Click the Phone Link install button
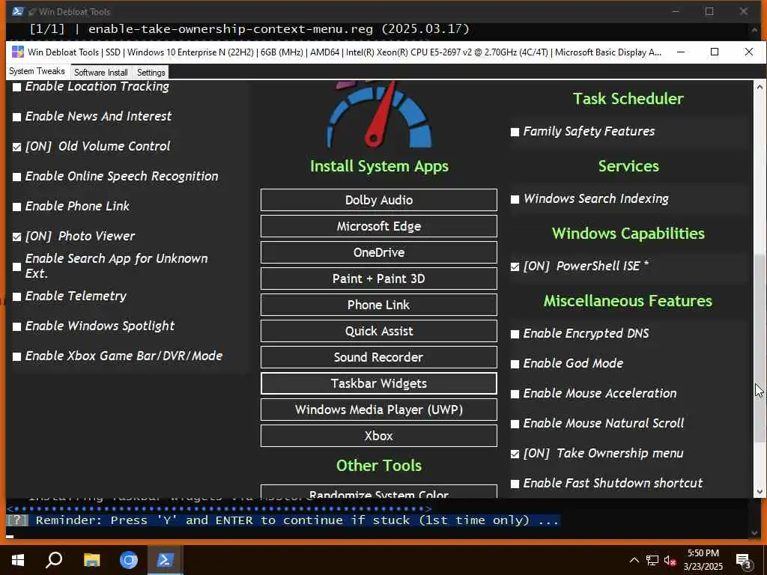 [x=378, y=305]
